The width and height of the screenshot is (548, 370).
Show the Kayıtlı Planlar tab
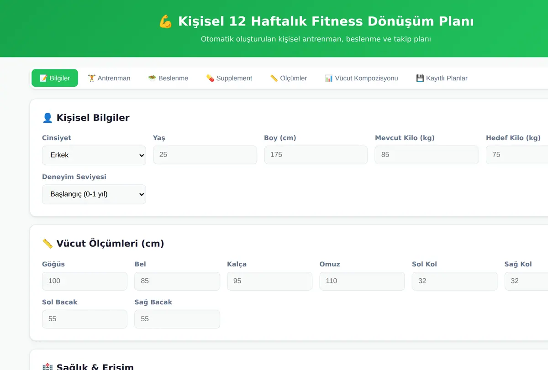coord(442,78)
